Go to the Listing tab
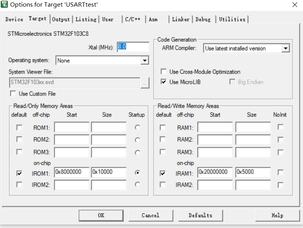The height and width of the screenshot is (228, 303). [86, 19]
